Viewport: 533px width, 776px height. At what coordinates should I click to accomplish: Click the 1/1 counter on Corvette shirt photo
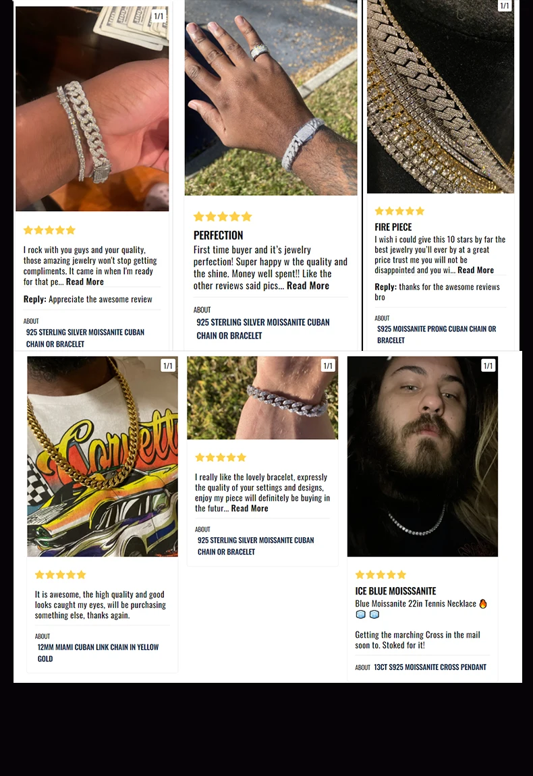168,366
